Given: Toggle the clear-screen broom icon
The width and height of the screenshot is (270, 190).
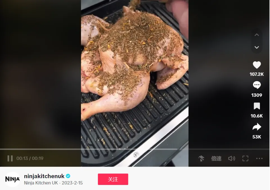Looking at the screenshot, I should (201, 158).
